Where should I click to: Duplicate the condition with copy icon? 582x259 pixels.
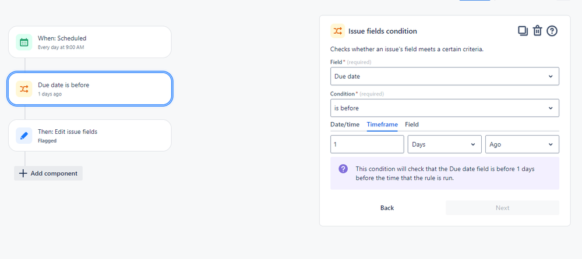tap(523, 31)
